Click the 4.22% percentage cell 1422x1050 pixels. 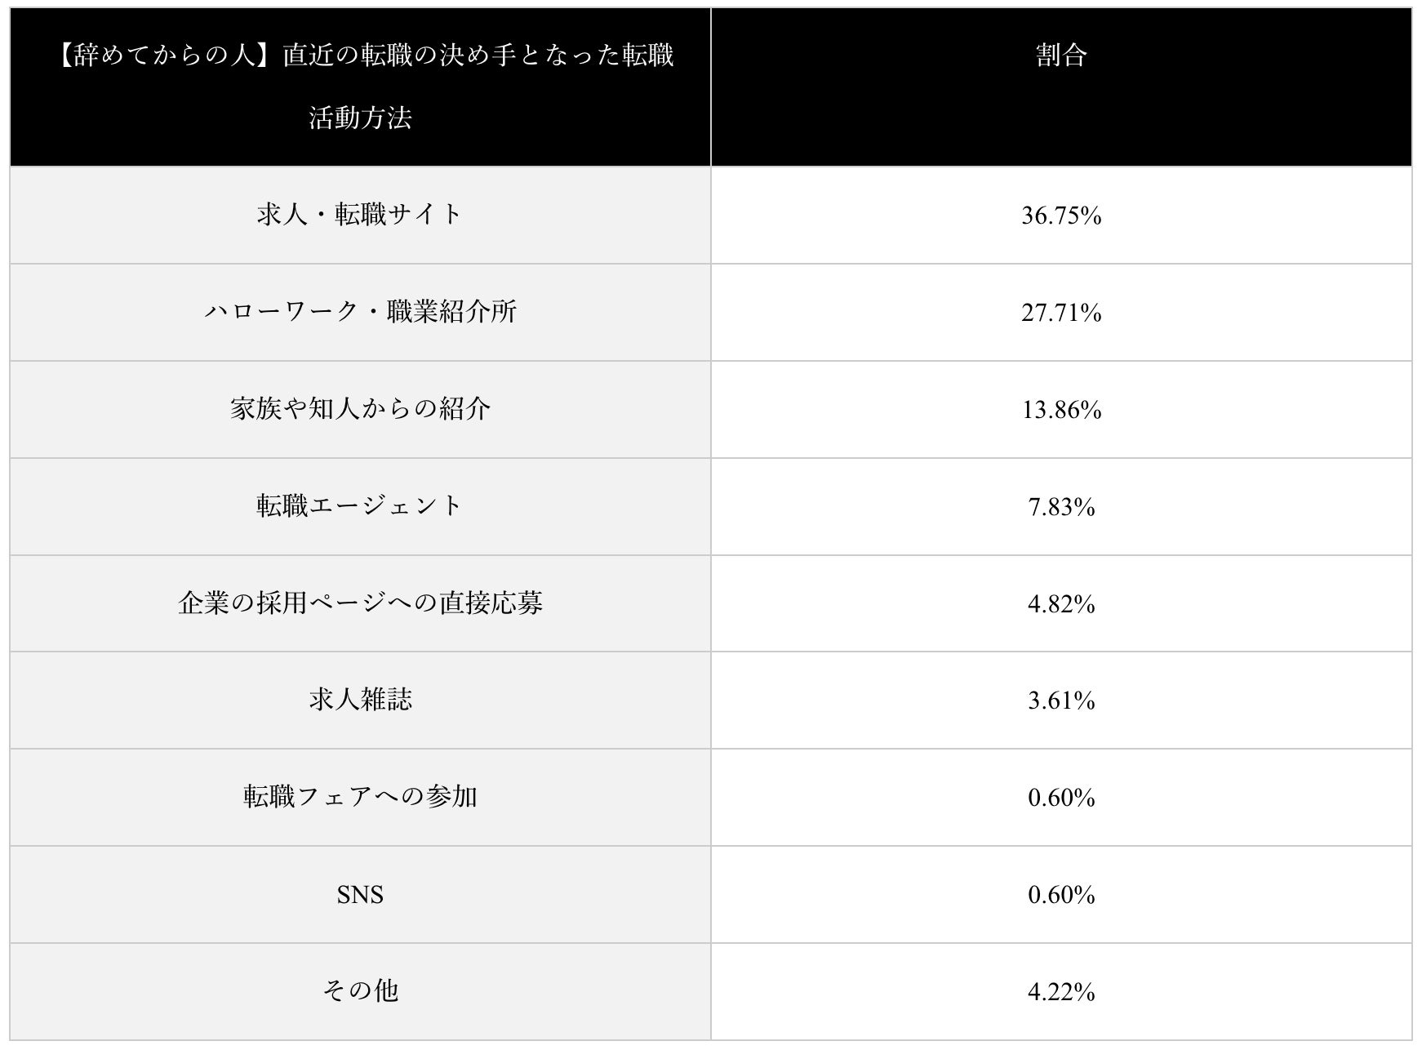[1060, 992]
